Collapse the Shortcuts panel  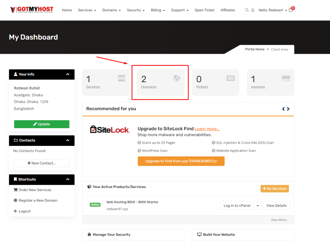point(68,179)
